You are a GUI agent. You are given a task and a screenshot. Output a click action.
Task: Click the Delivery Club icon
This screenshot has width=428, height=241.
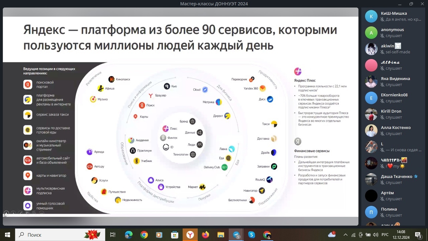coord(224,167)
